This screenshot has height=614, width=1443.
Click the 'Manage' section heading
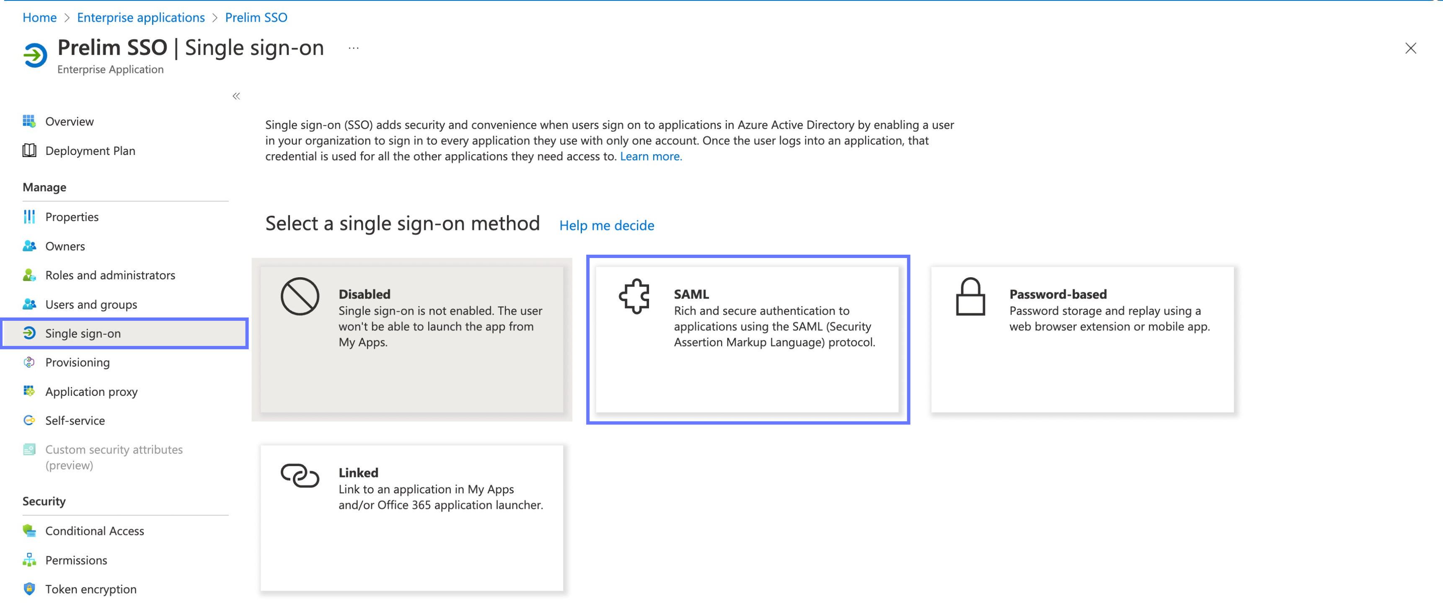point(44,187)
